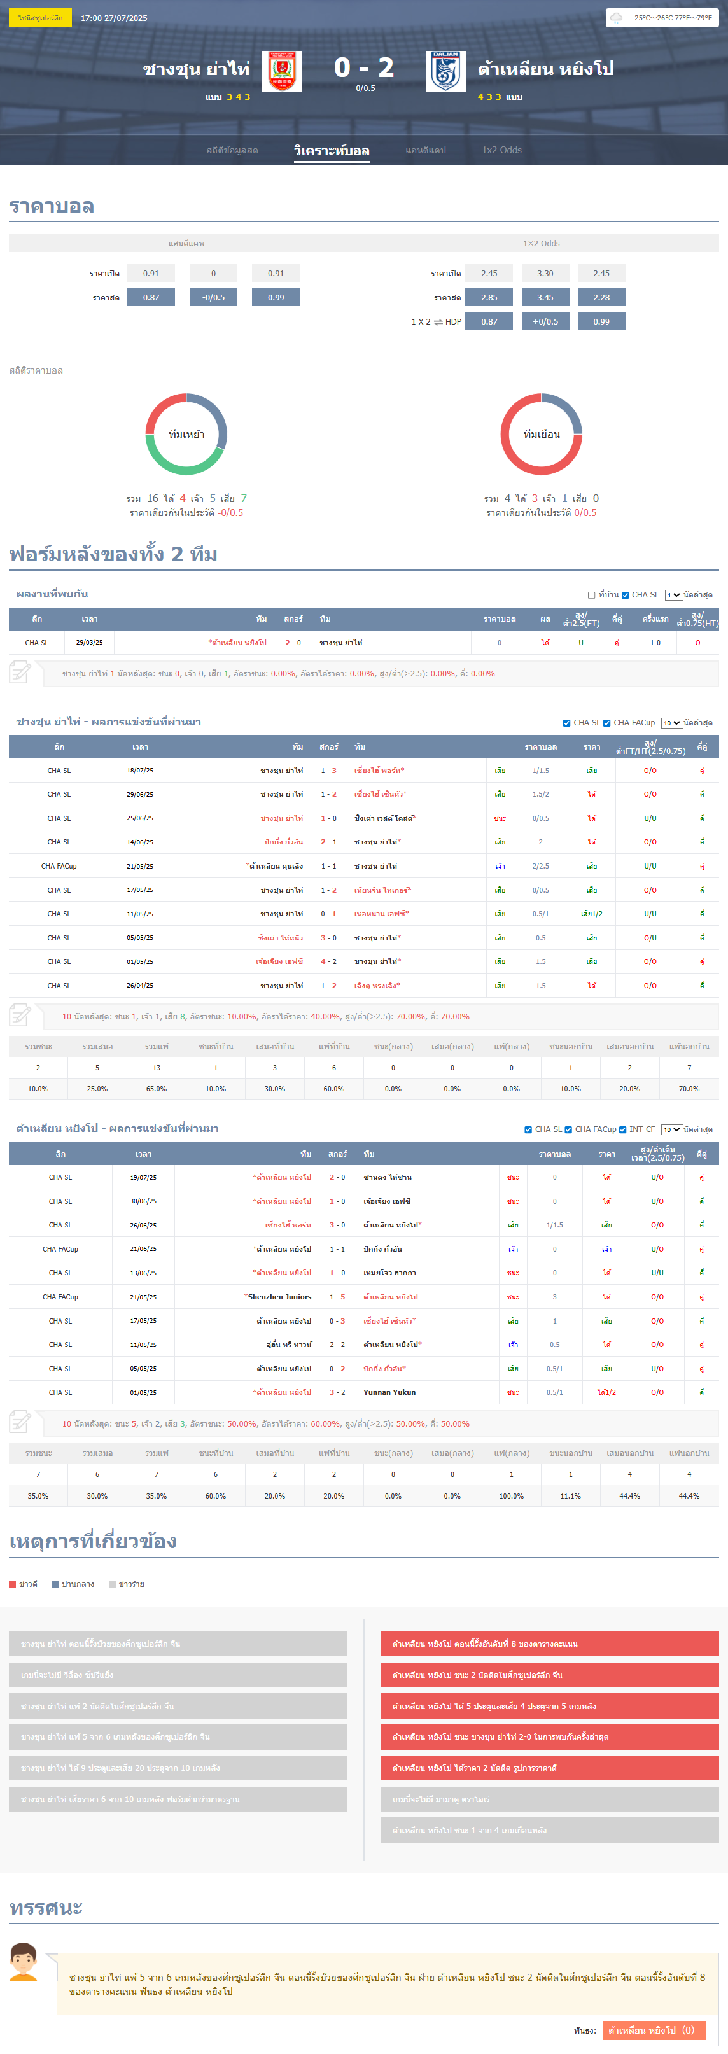728x2054 pixels.
Task: Click ซานตง ไท่ซาน in the 19/07/25 row
Action: tap(388, 1178)
